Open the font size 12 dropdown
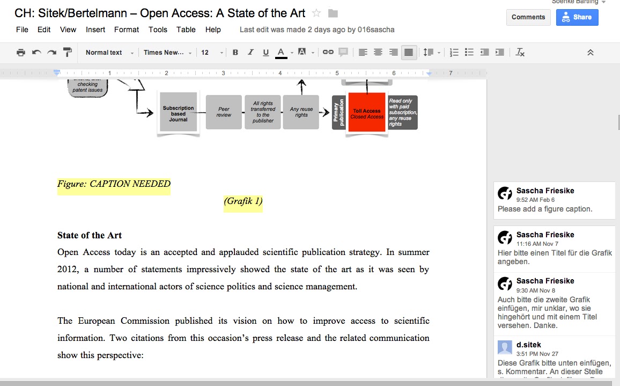620x386 pixels. [212, 52]
